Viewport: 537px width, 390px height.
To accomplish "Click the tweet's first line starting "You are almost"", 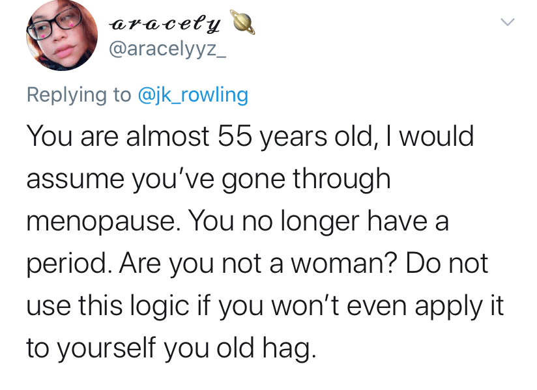I will tap(250, 136).
